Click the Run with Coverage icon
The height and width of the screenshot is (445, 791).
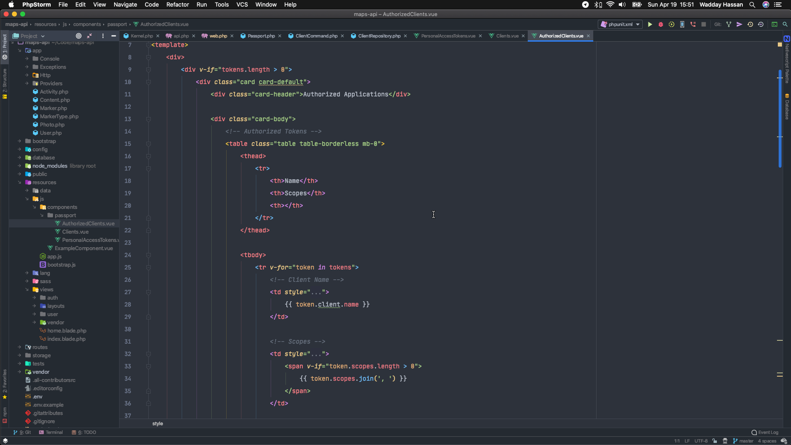click(x=672, y=25)
